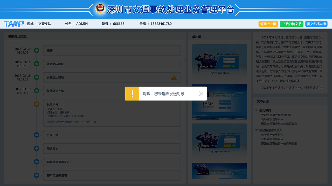Select the 民警到达现场 process step
Screen dimensions: 332x186
click(x=112, y=77)
